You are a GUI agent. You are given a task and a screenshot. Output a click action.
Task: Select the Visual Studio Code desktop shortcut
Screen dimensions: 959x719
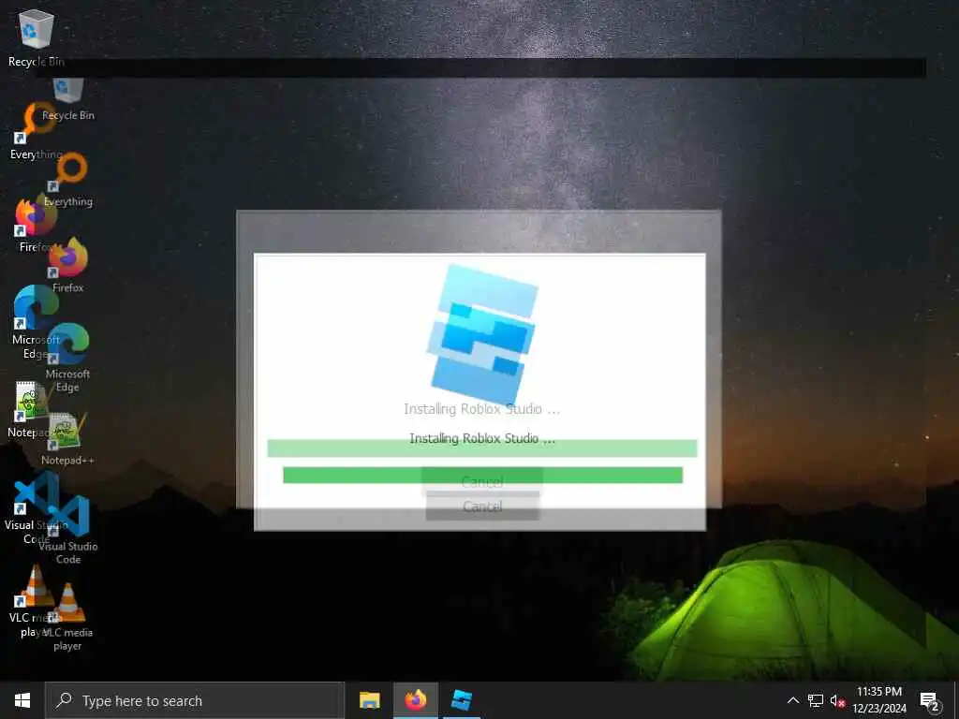pos(35,508)
